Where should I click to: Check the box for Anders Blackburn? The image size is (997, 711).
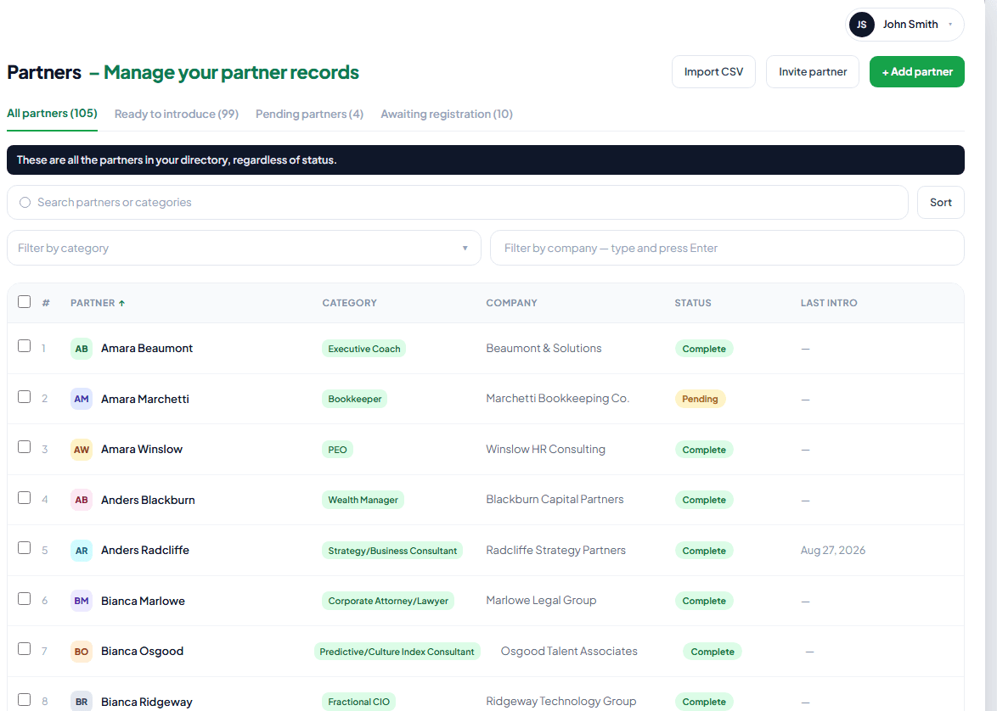pyautogui.click(x=24, y=498)
